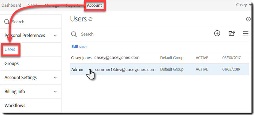
Task: Click the export users list icon
Action: tap(232, 33)
